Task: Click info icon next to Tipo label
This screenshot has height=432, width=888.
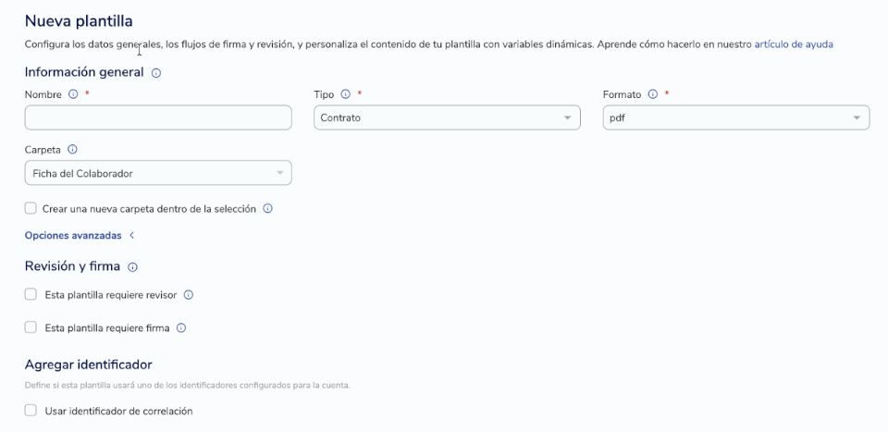Action: [x=345, y=94]
